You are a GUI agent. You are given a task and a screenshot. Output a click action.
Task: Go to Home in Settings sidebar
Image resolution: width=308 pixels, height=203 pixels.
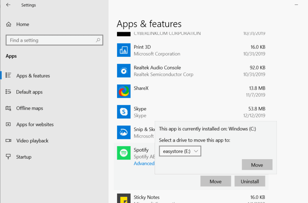pos(23,24)
